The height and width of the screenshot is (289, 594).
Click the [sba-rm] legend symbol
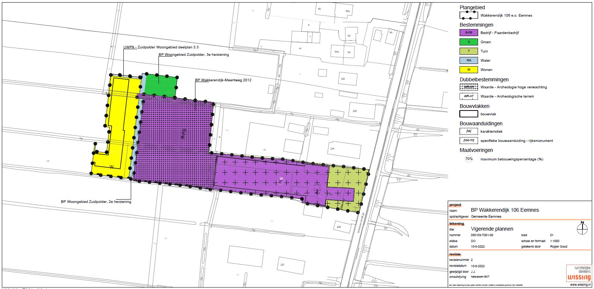coord(468,140)
